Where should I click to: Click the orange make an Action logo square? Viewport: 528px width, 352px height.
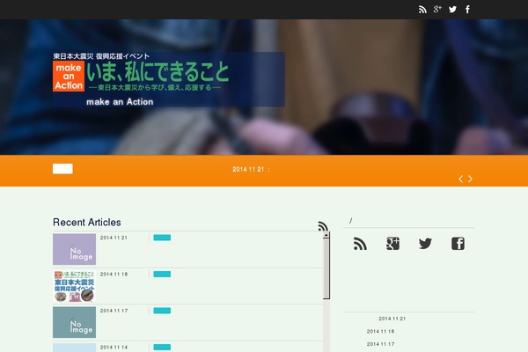coord(69,77)
